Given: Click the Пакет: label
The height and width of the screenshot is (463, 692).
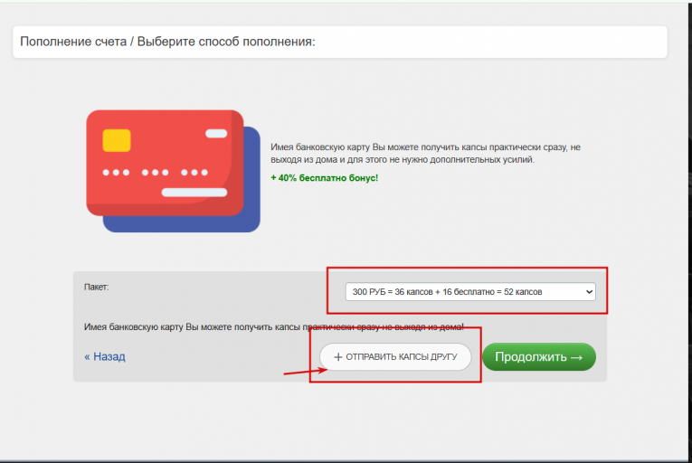Looking at the screenshot, I should (96, 287).
